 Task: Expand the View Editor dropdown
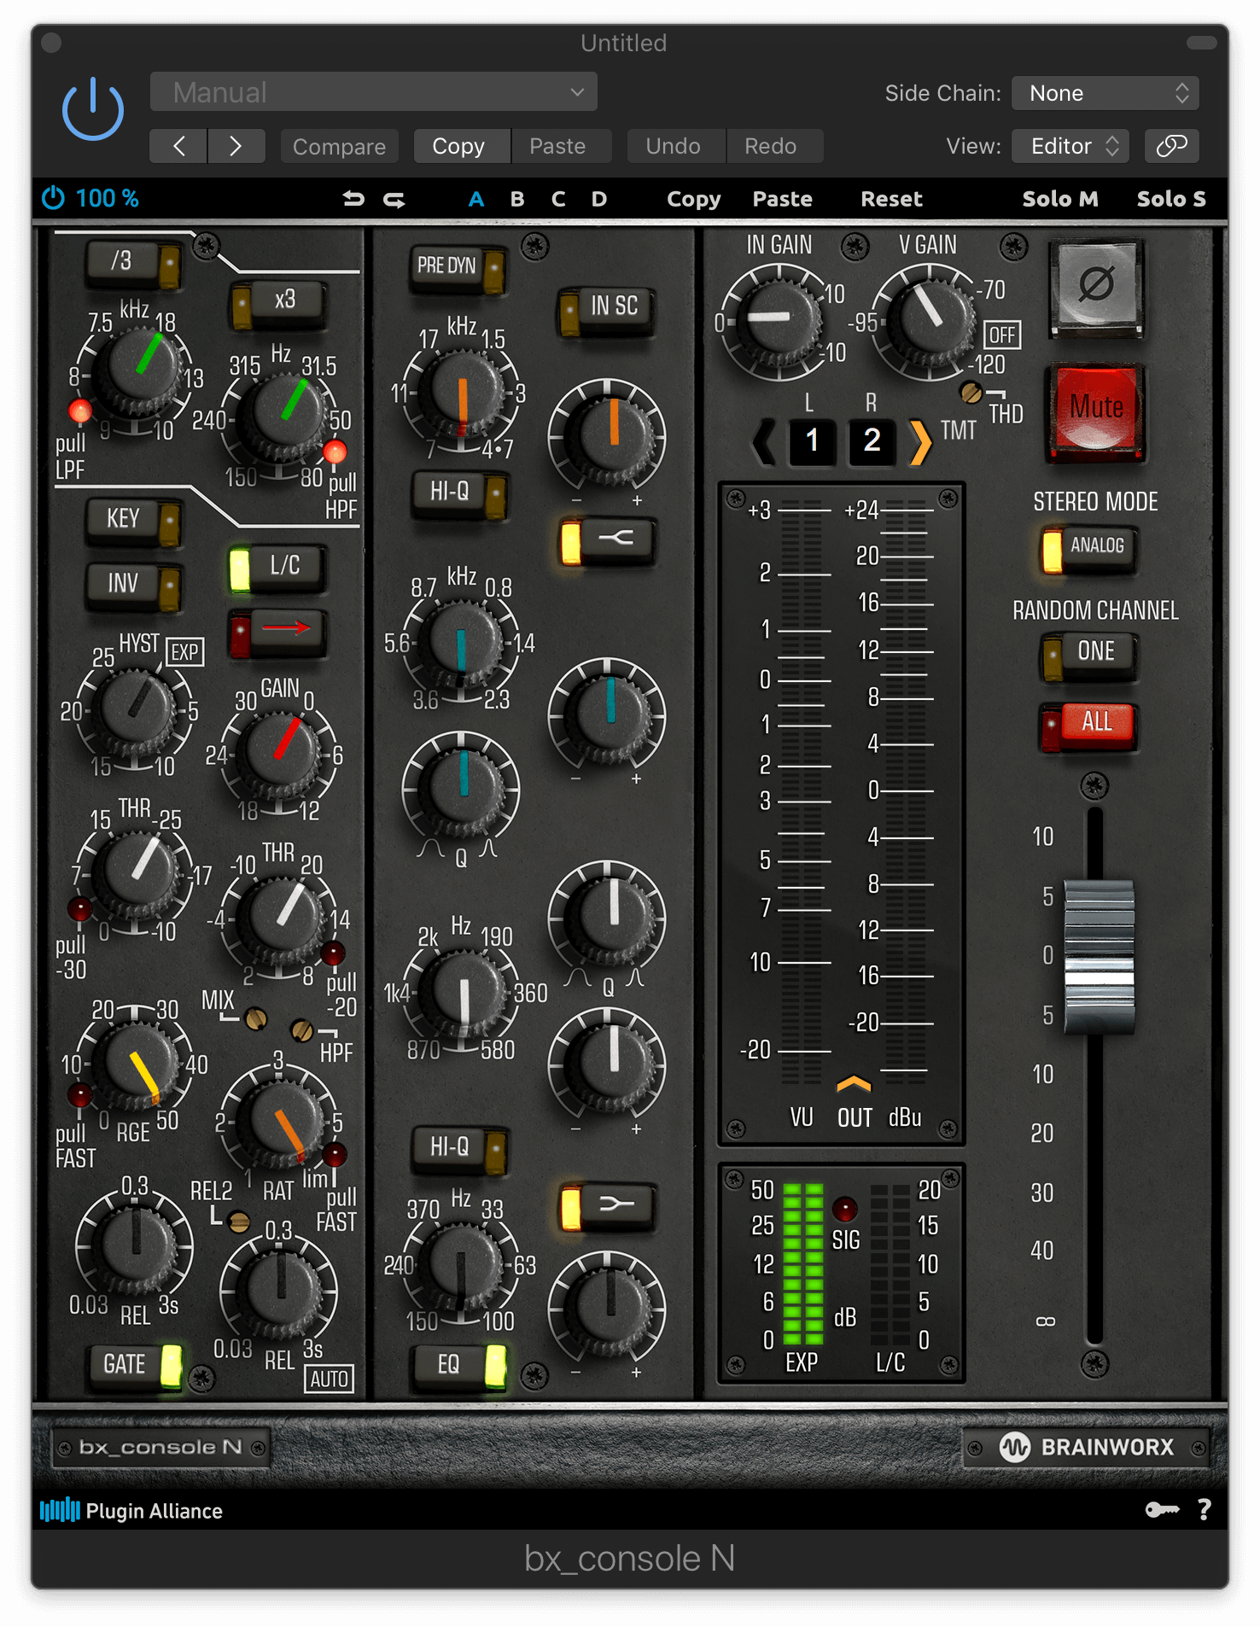click(1070, 146)
